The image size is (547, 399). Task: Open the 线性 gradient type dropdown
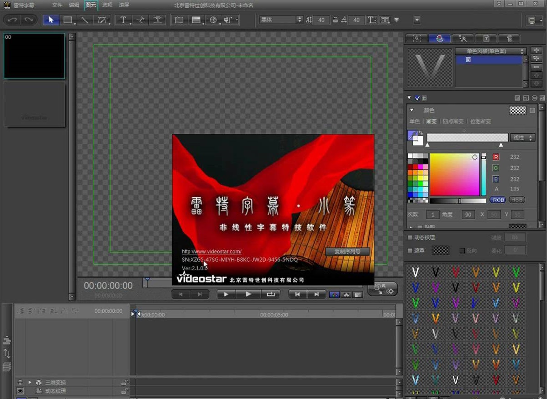(522, 138)
